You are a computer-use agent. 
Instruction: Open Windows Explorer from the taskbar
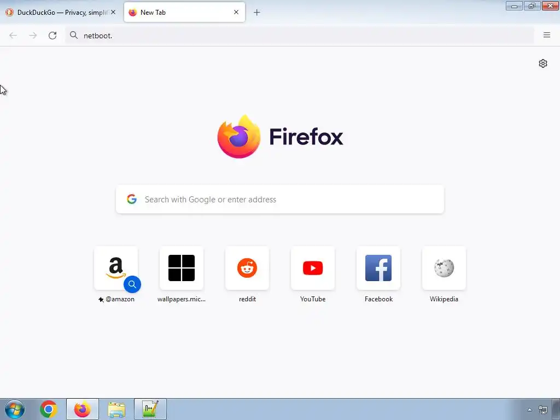(x=116, y=409)
